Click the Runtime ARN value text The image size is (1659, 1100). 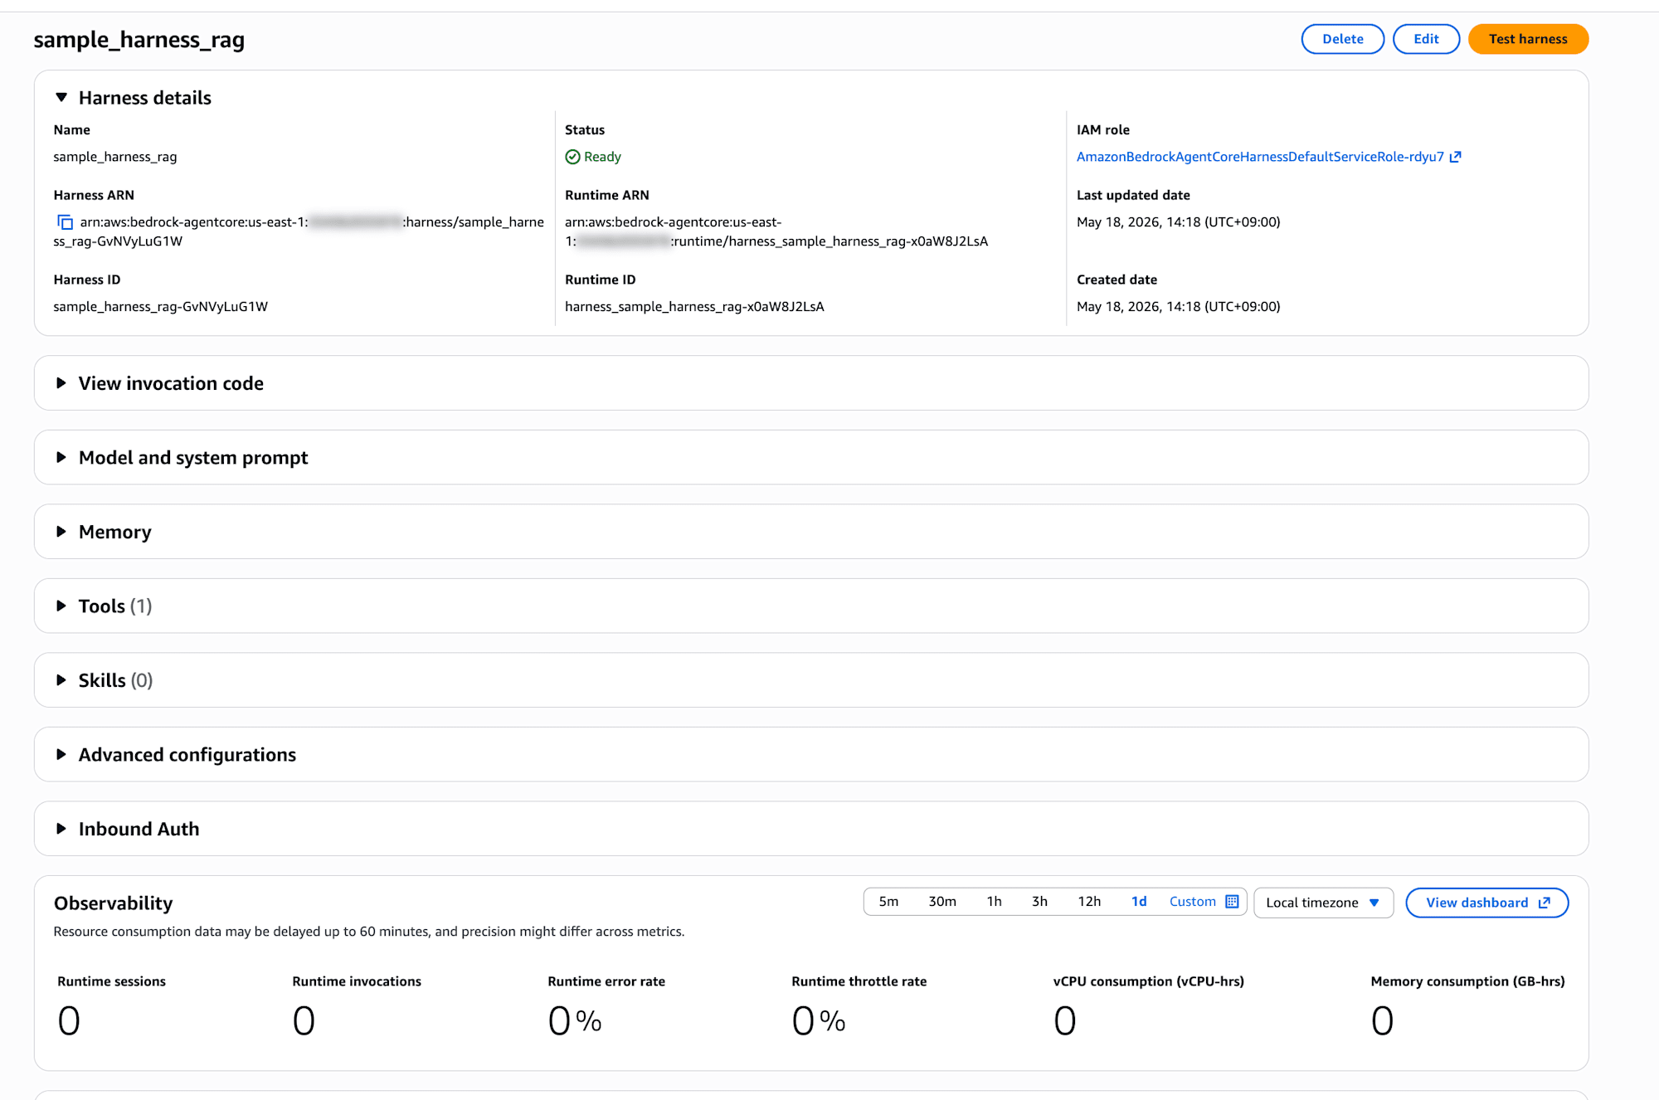click(x=776, y=231)
